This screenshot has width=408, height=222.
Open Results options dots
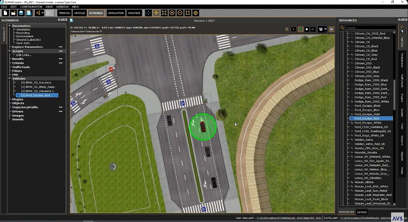point(61,59)
